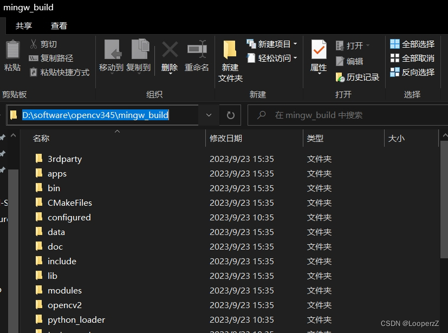Screen dimensions: 448x333
Task: Open History (历史记录)
Action: pyautogui.click(x=357, y=77)
